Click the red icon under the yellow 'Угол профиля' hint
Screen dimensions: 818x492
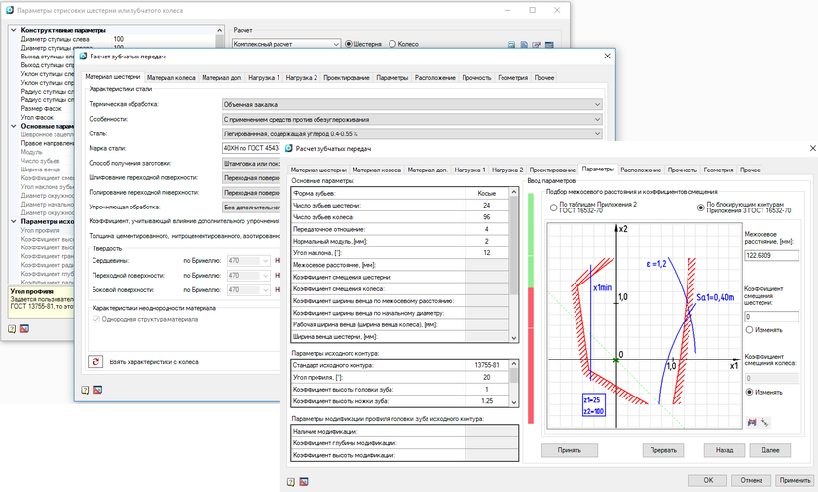coord(23,328)
